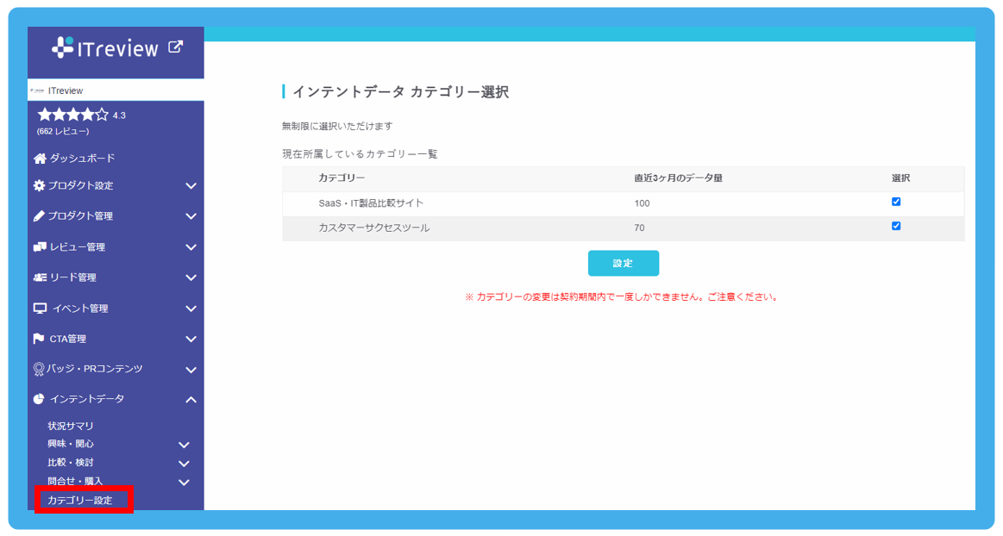The width and height of the screenshot is (1003, 536).
Task: Click the gear icon next to プロダクト設定
Action: [40, 185]
